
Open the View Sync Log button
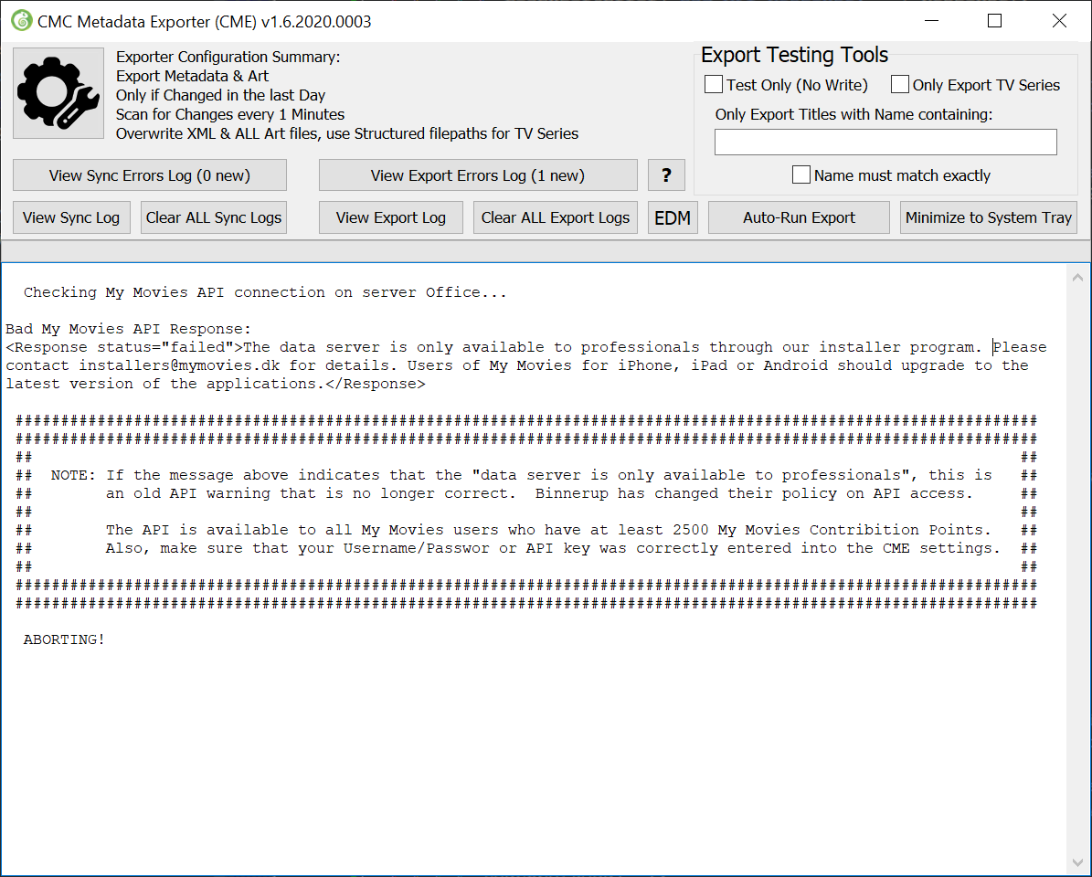71,217
